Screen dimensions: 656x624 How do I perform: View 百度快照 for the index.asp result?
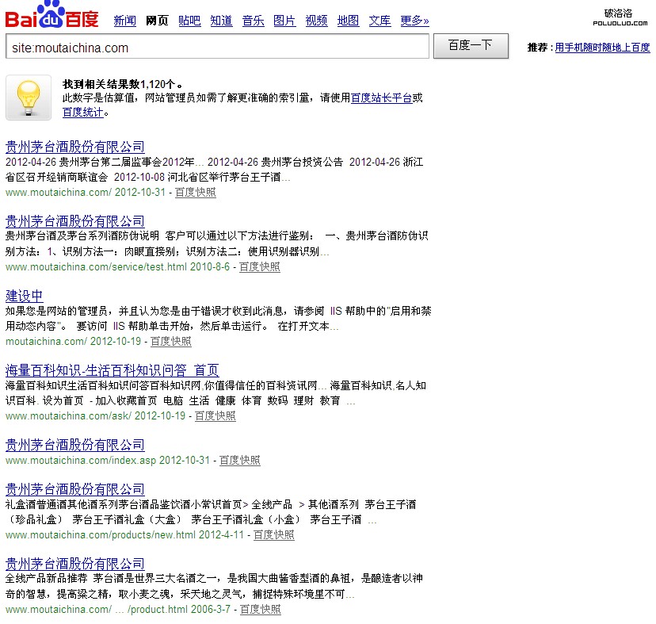tap(239, 461)
